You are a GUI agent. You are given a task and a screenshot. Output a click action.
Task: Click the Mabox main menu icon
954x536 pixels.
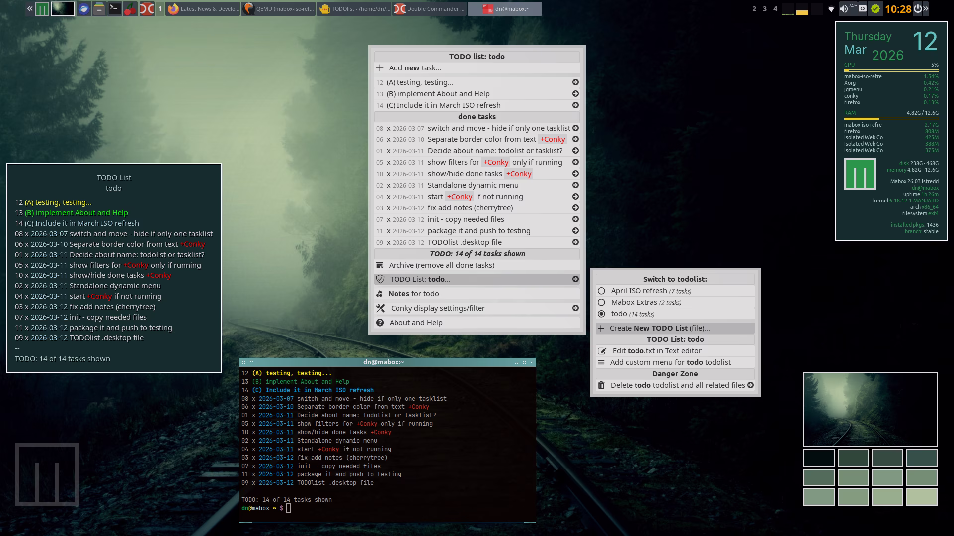(x=42, y=8)
